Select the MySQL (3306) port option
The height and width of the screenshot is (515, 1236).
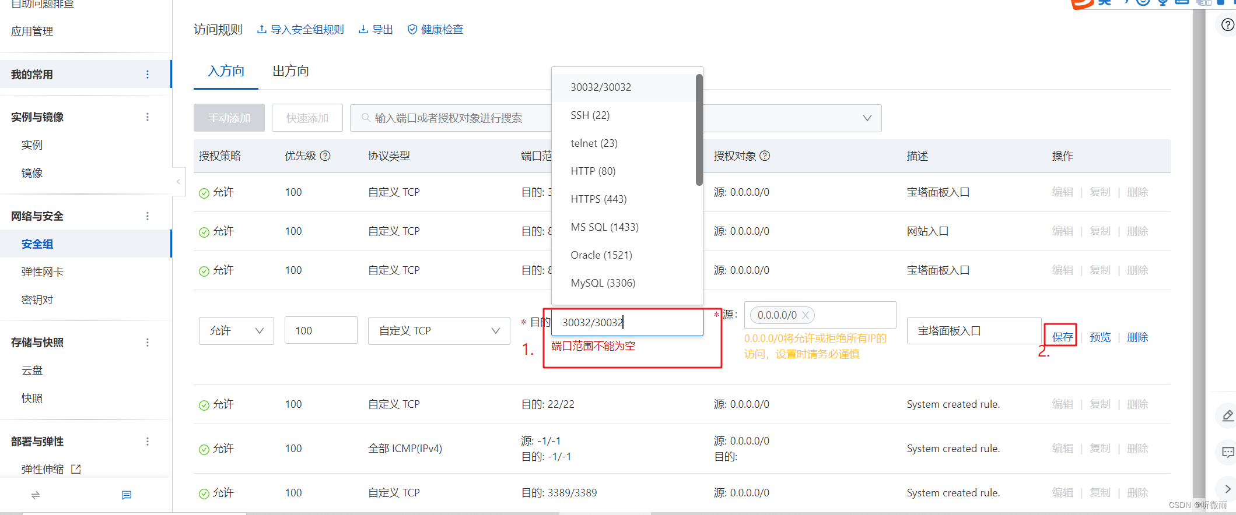pos(624,283)
